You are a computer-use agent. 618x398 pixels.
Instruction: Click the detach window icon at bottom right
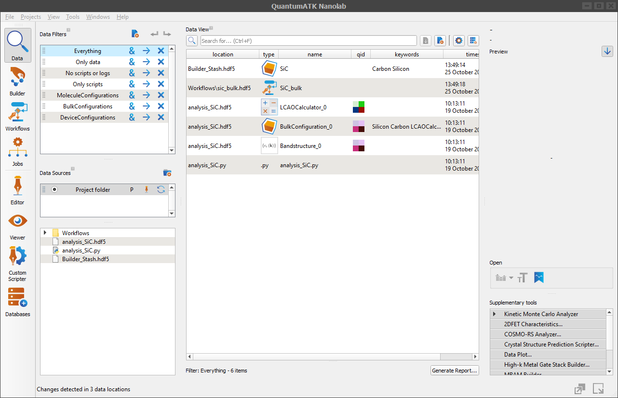click(x=580, y=389)
